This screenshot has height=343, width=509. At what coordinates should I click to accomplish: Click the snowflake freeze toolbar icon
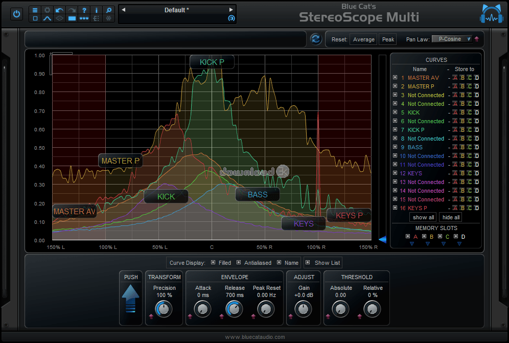(x=109, y=18)
